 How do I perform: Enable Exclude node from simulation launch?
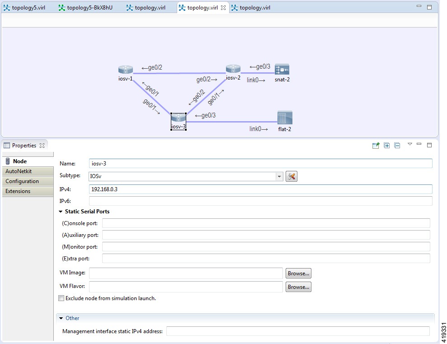click(x=61, y=298)
